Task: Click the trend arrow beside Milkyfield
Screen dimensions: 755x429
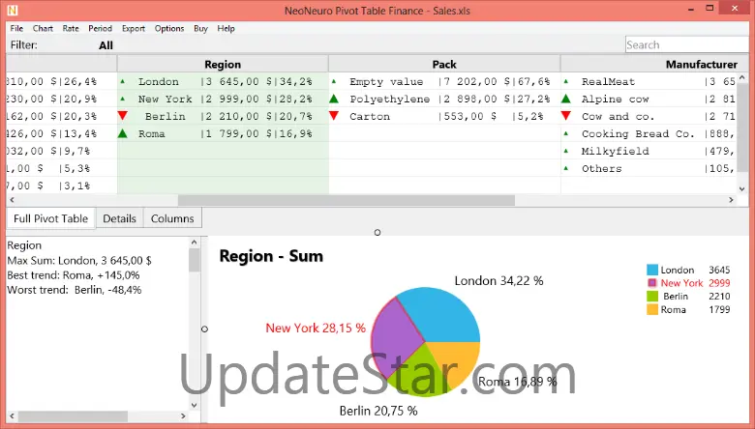Action: coord(566,151)
